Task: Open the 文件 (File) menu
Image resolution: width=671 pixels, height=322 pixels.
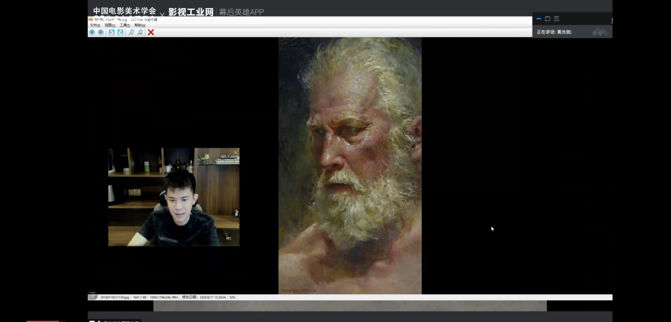Action: point(94,25)
